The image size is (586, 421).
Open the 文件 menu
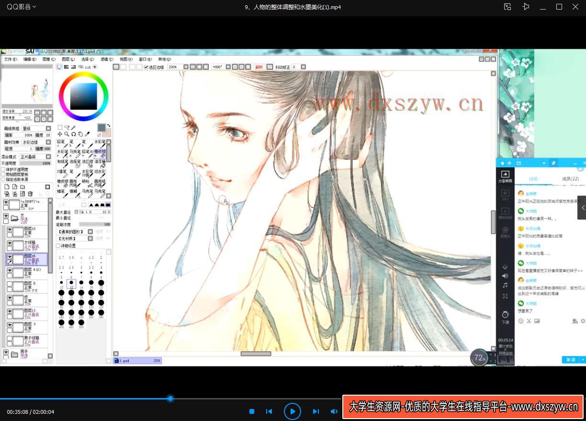coord(11,59)
